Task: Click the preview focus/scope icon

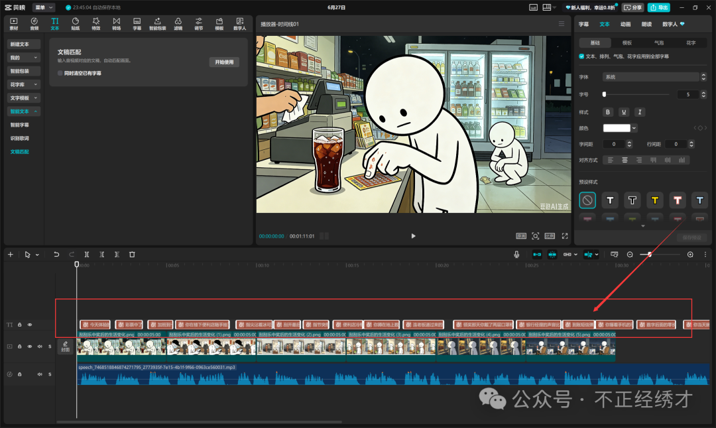Action: [536, 236]
